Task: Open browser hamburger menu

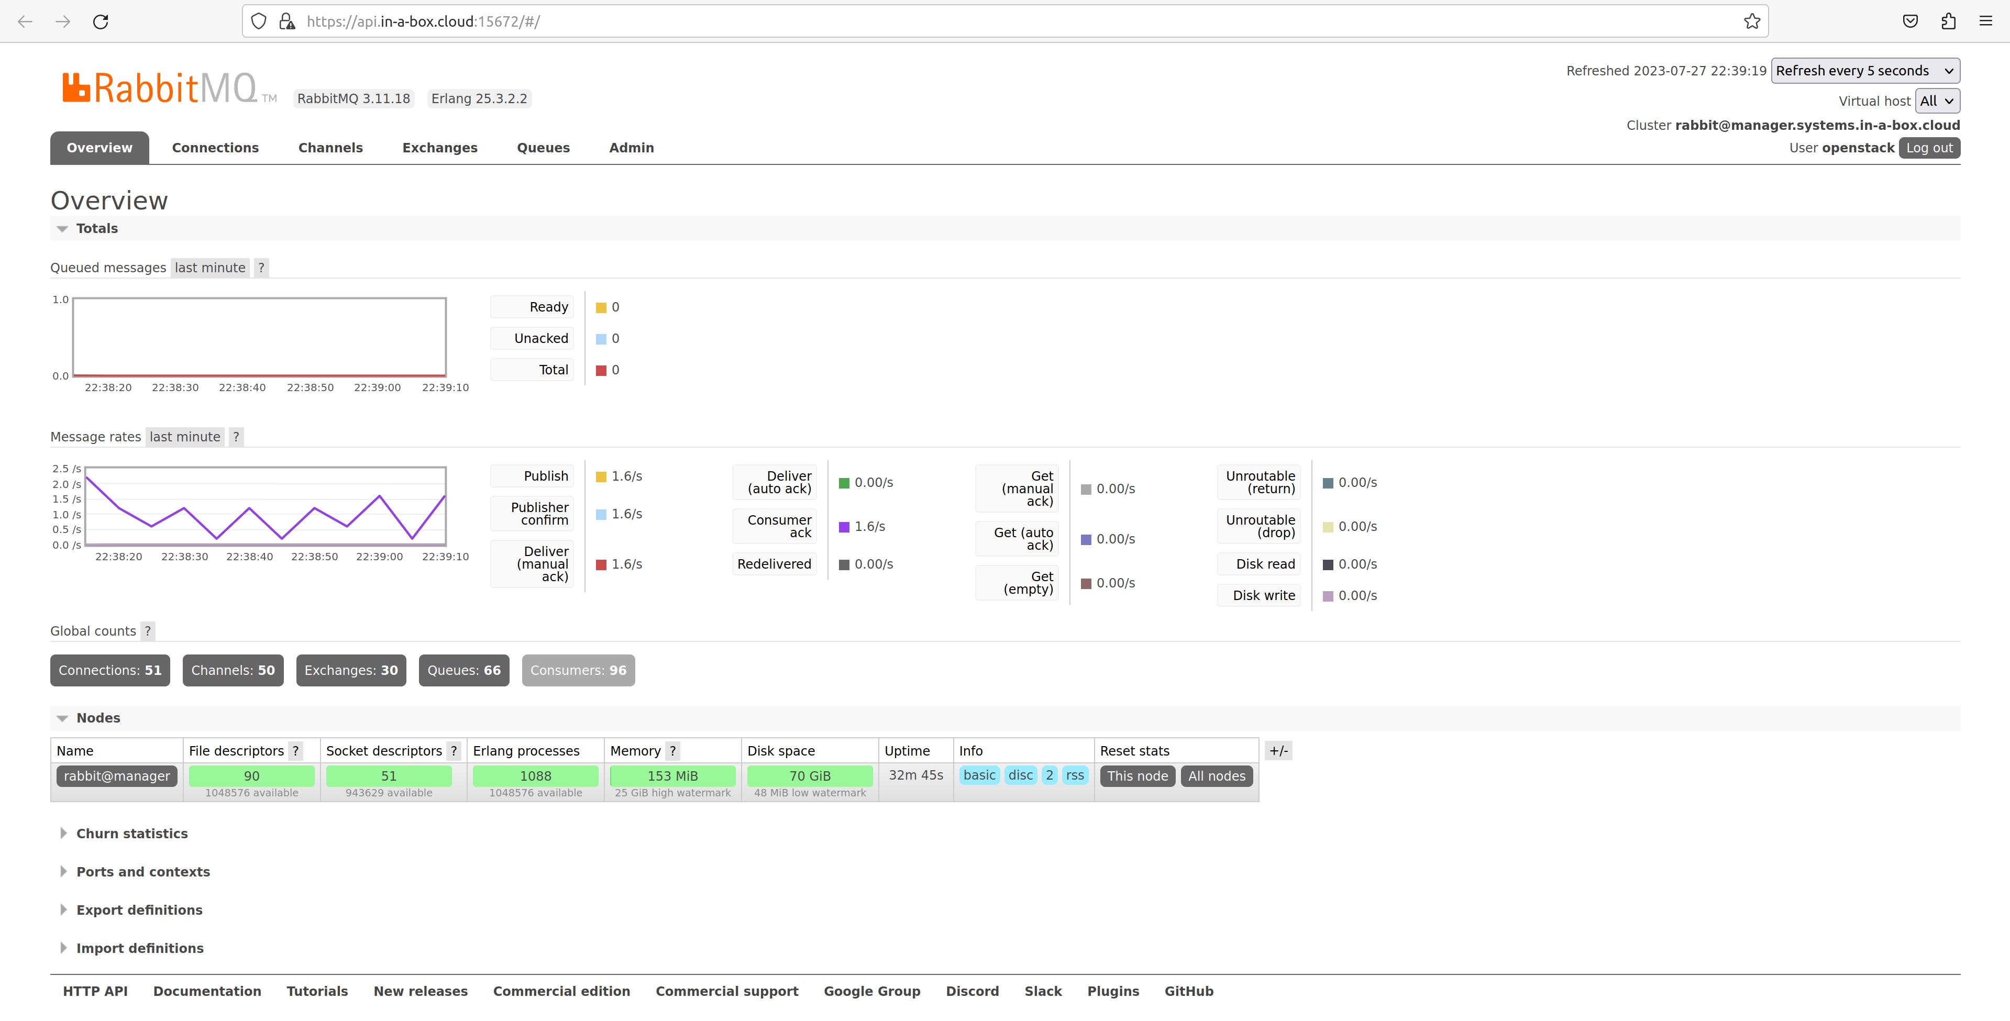Action: tap(1986, 22)
